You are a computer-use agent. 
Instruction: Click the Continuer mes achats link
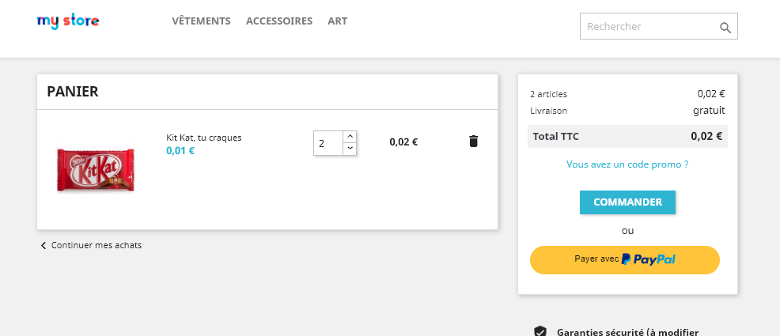[x=96, y=245]
